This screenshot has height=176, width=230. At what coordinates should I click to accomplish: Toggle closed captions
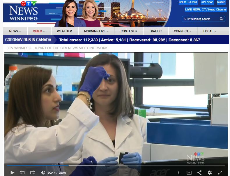click(x=189, y=173)
